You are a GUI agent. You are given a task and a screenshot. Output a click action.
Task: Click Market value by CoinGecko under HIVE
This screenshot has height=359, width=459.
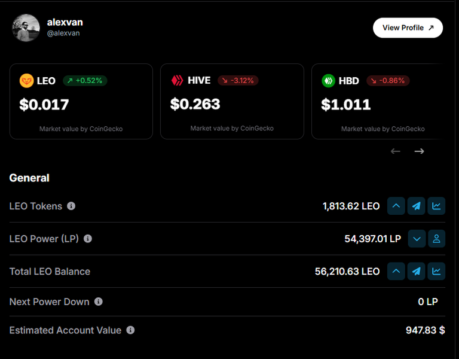[x=232, y=129]
